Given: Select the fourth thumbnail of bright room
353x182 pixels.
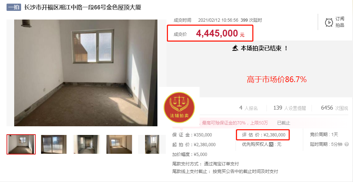Looking at the screenshot, I should click(x=119, y=144).
